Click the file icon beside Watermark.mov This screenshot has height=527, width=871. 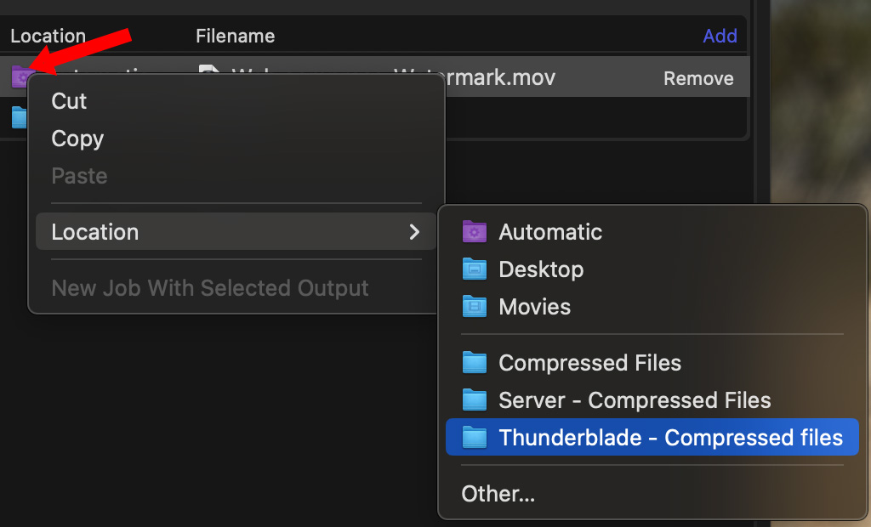pyautogui.click(x=208, y=72)
